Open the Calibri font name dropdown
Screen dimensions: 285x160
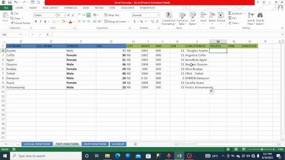pyautogui.click(x=55, y=15)
